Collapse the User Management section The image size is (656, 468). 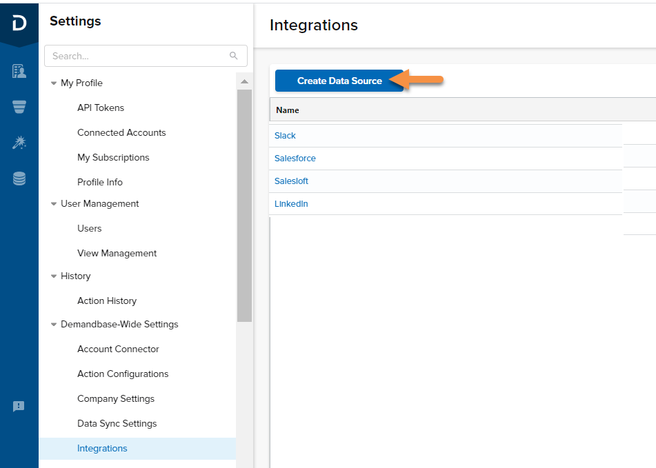point(54,204)
